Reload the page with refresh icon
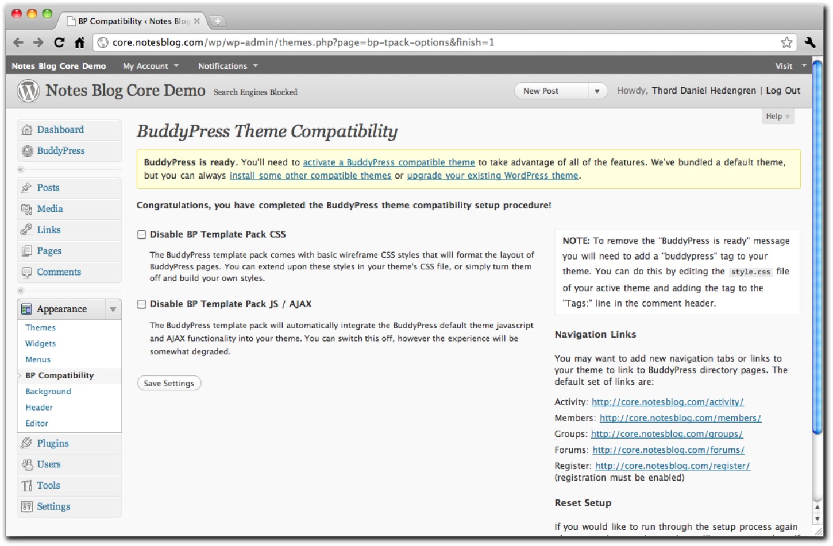The width and height of the screenshot is (833, 546). 59,42
